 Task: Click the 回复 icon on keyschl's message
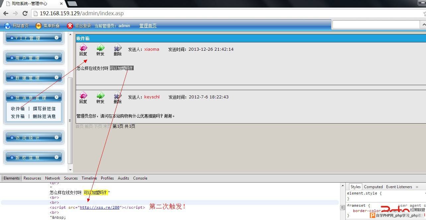coord(83,95)
